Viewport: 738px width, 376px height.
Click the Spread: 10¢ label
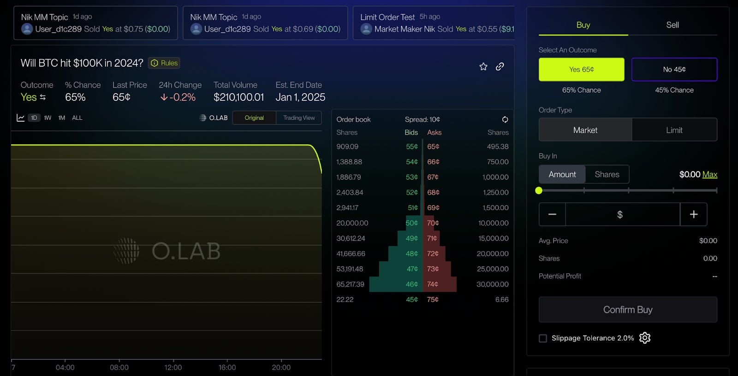point(423,119)
